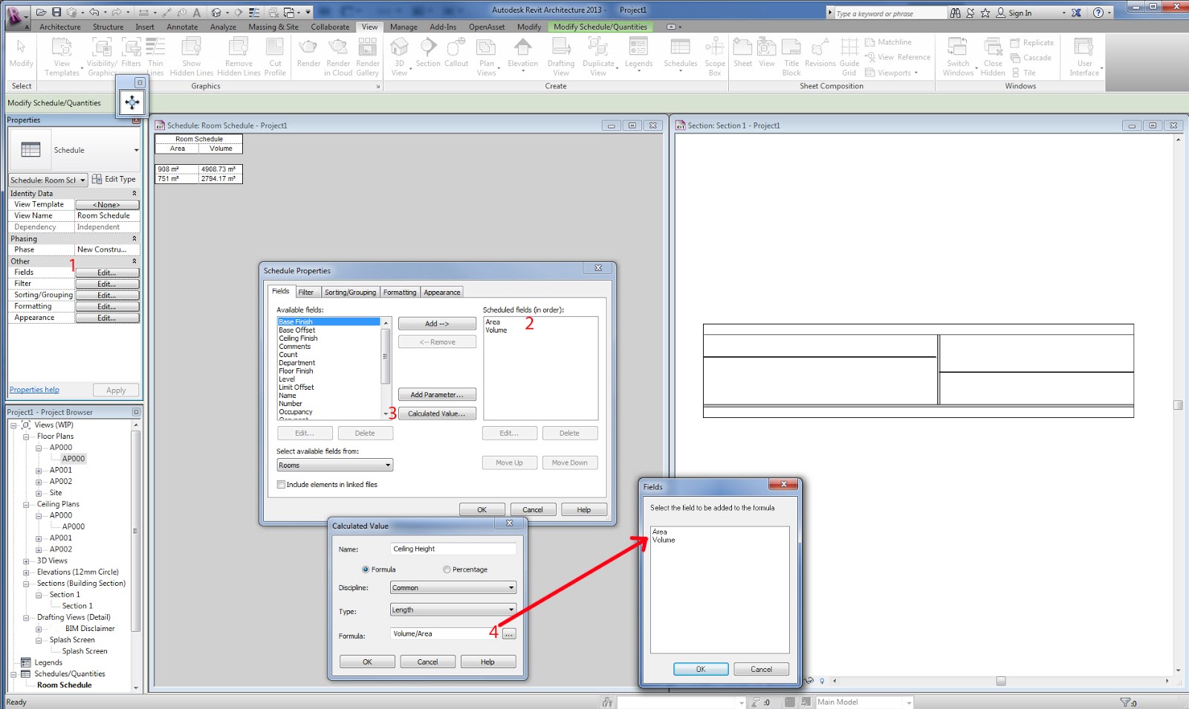Activate the Scope Box tool
The width and height of the screenshot is (1189, 709).
pyautogui.click(x=714, y=52)
